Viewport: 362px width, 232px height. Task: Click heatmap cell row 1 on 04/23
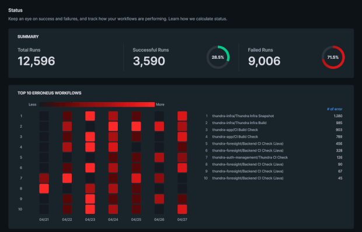click(90, 116)
